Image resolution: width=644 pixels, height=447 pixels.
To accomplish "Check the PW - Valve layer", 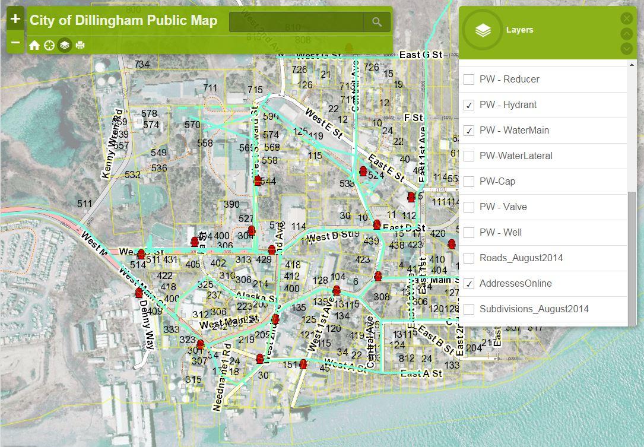I will [x=469, y=207].
